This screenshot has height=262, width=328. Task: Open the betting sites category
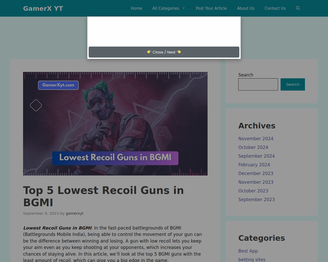(252, 259)
